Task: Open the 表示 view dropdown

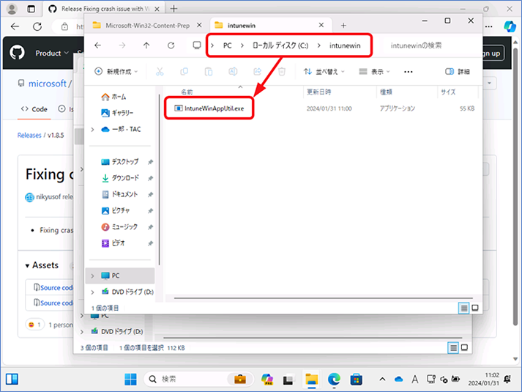Action: click(x=375, y=72)
